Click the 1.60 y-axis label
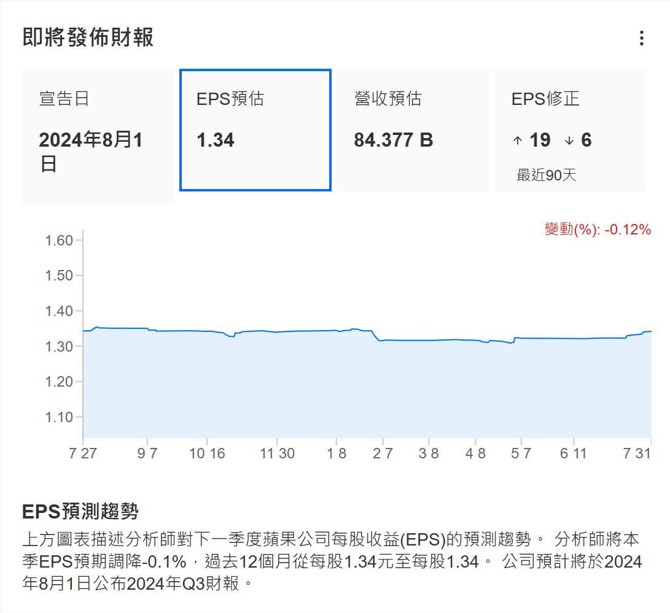Image resolution: width=670 pixels, height=613 pixels. [x=60, y=240]
